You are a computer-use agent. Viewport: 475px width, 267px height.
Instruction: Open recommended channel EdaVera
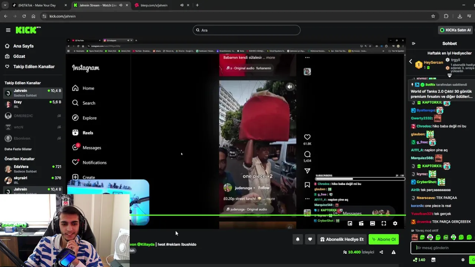click(33, 169)
